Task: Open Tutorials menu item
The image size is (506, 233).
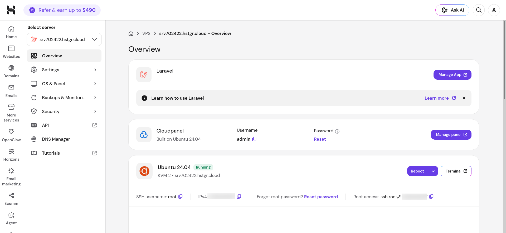Action: (64, 153)
